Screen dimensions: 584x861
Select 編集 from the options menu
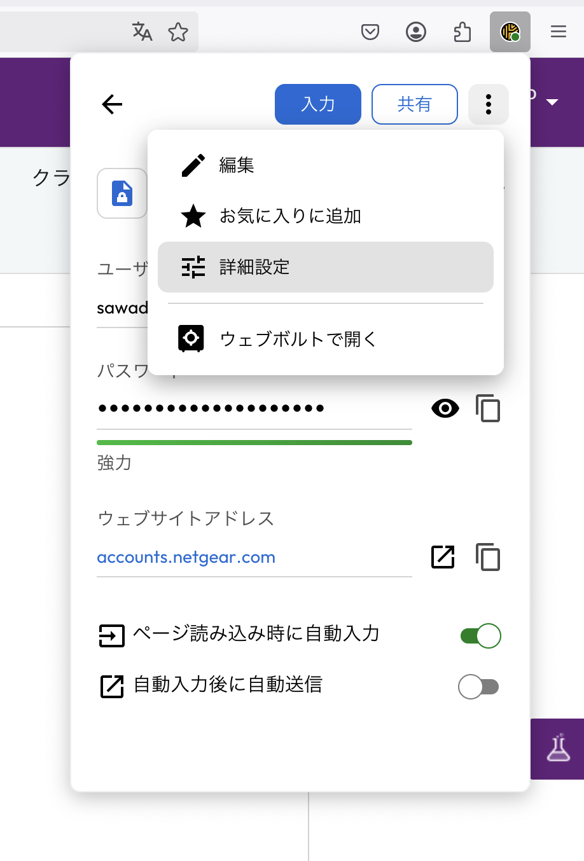237,165
